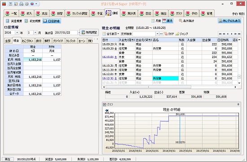Viewport: 247px width, 162px height.
Task: Toggle 常に予約を表示 button
Action: (229, 21)
